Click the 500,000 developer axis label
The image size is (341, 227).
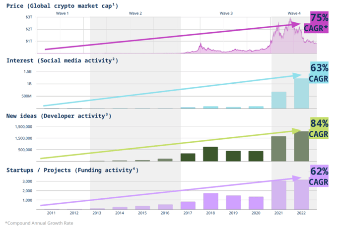point(25,150)
